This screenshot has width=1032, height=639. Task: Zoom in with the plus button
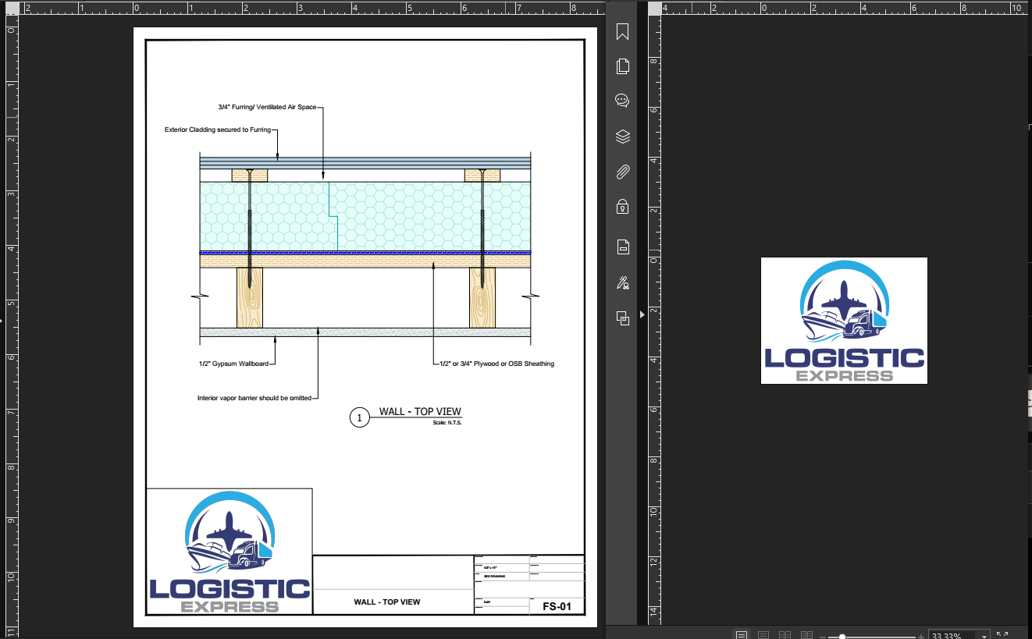pos(920,634)
